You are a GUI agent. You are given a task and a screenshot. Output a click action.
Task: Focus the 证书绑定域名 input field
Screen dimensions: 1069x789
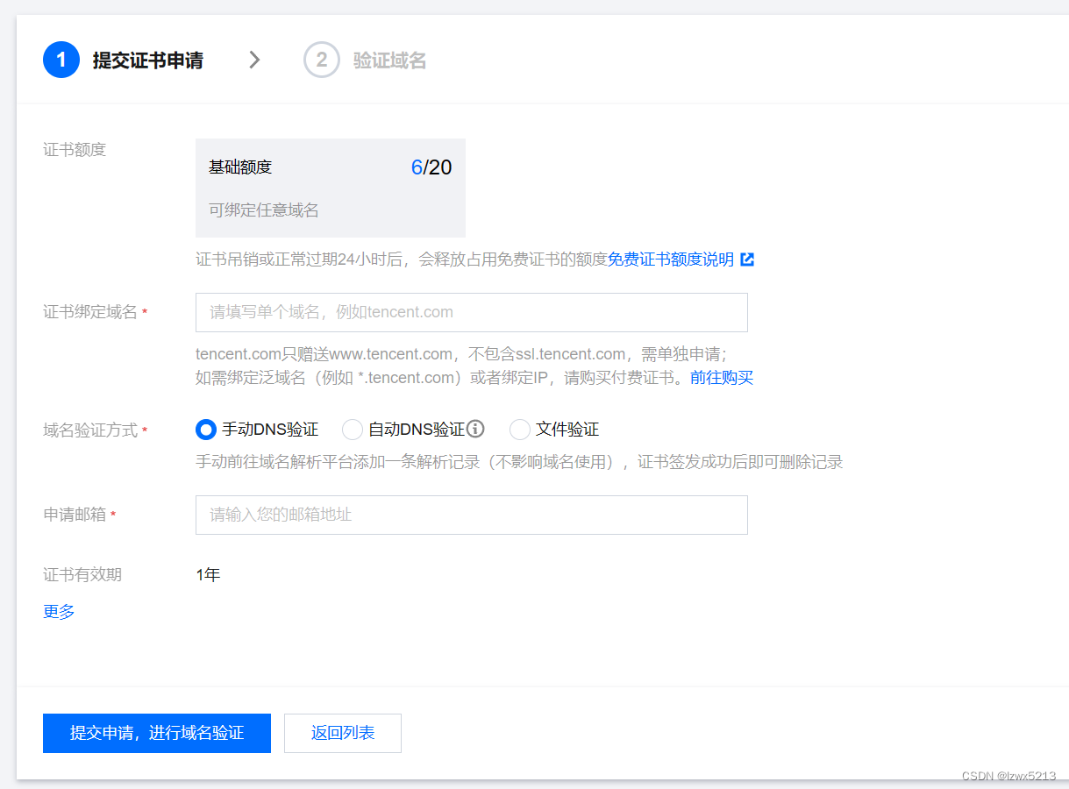coord(472,312)
